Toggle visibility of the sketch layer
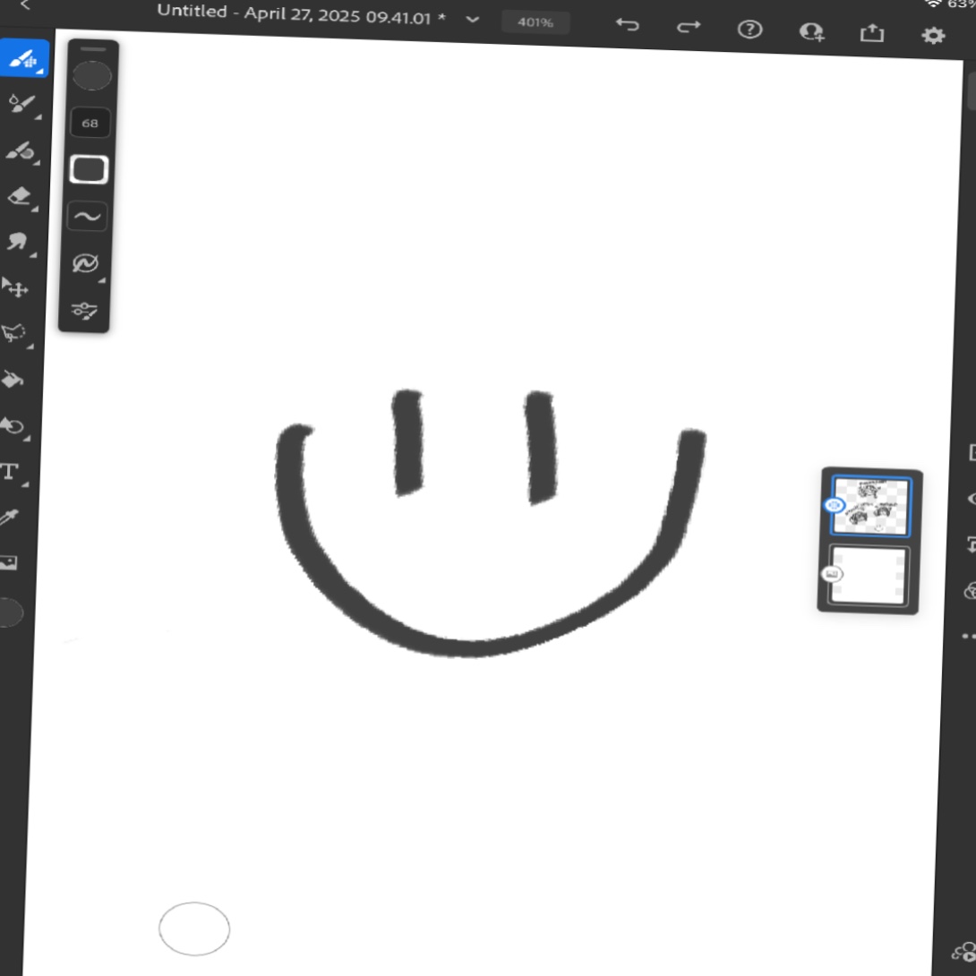 point(835,506)
